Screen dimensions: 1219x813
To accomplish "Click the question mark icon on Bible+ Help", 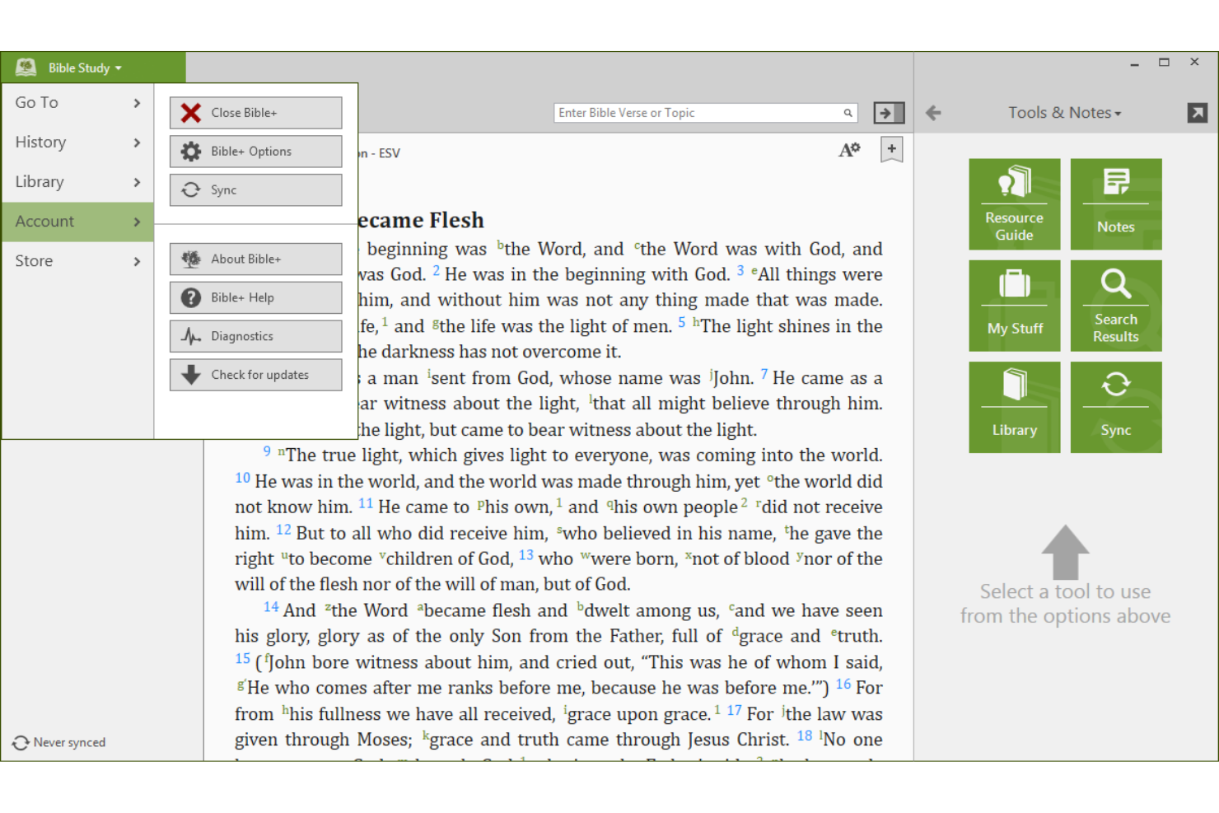I will point(191,297).
